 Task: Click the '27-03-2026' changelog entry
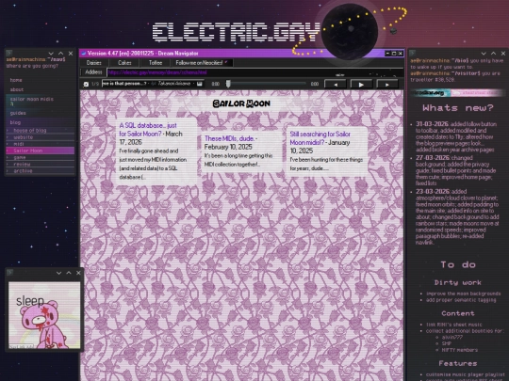pyautogui.click(x=456, y=170)
